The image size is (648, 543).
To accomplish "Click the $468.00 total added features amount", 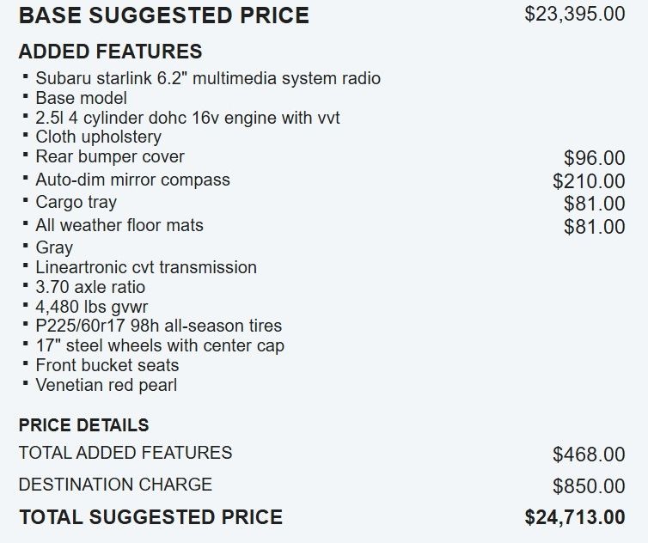I will click(589, 455).
